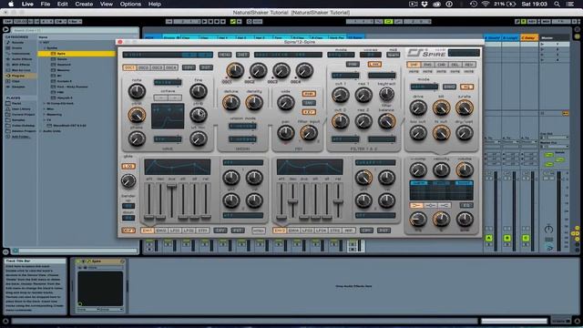The height and width of the screenshot is (328, 583).
Task: Click the INIT button in Spire header
Action: coord(242,55)
